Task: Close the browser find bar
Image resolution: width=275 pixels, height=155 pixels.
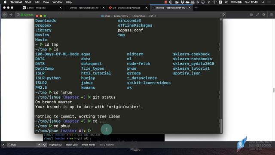Action: [3, 145]
